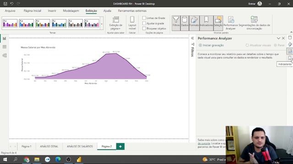Toggle the Performance Analyzer pane
The width and height of the screenshot is (293, 164).
tap(231, 23)
